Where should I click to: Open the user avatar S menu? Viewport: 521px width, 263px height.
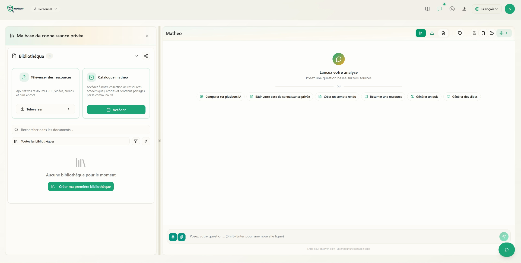tap(510, 9)
